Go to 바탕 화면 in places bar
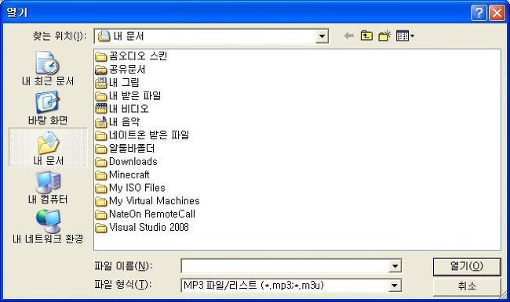Image resolution: width=510 pixels, height=302 pixels. (x=48, y=108)
